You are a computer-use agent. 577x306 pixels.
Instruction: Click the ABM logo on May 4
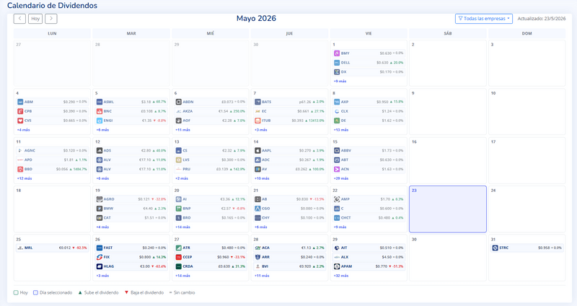(x=20, y=102)
